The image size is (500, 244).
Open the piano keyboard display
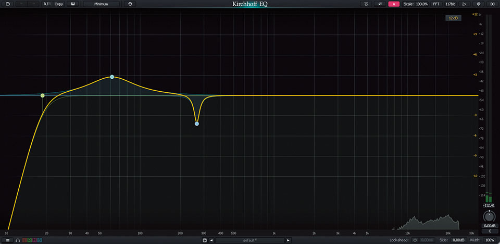click(x=73, y=4)
